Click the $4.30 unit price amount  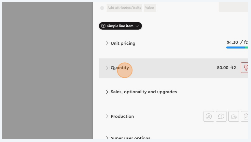click(x=232, y=42)
